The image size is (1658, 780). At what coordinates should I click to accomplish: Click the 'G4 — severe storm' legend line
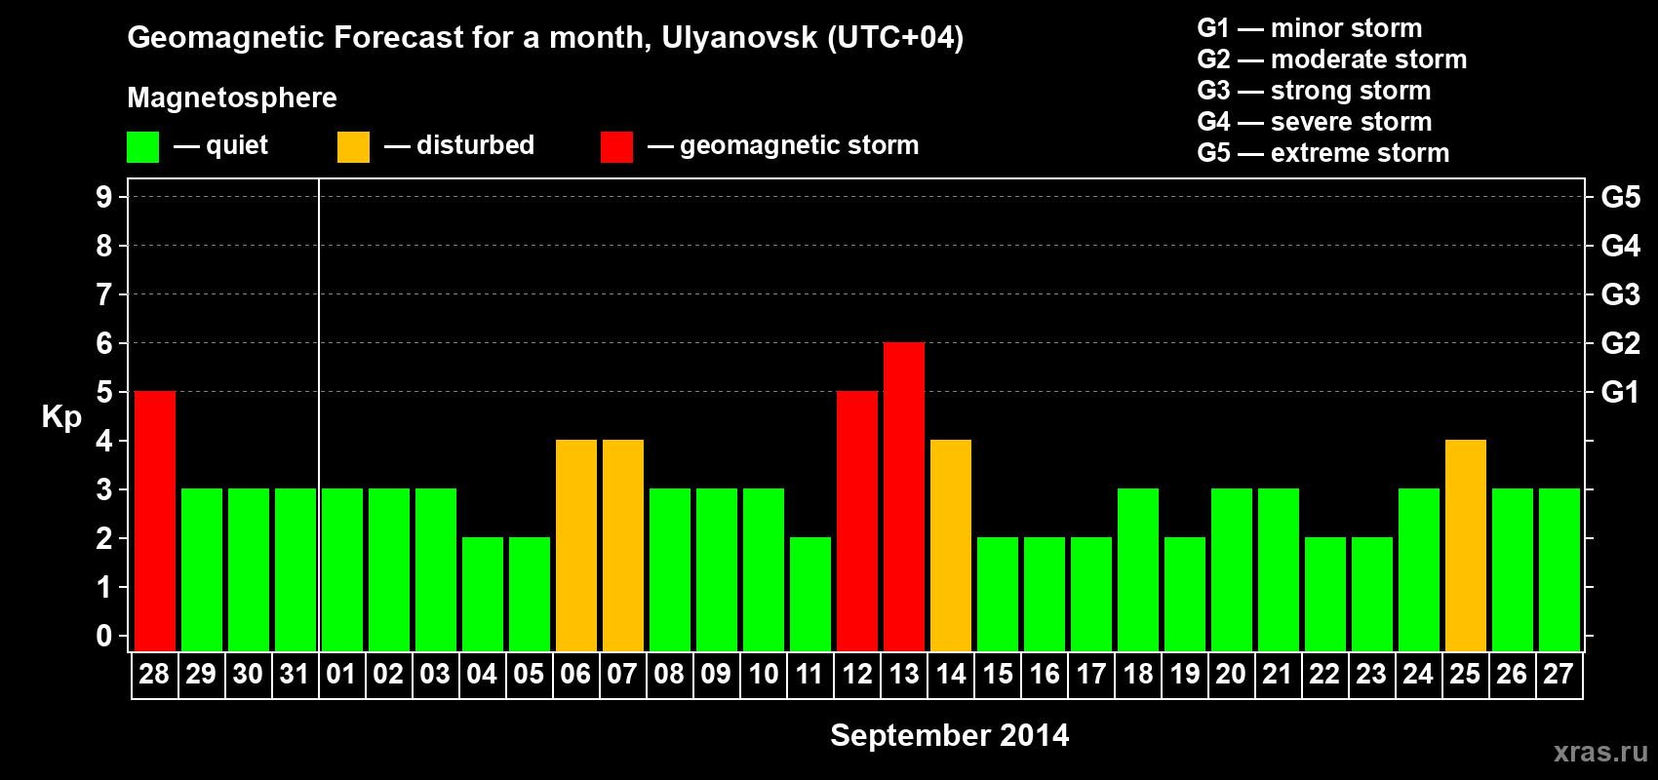(1315, 122)
